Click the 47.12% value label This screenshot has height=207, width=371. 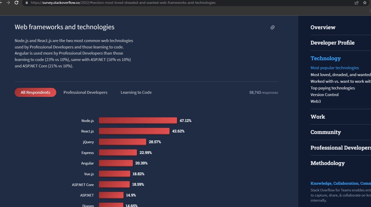[185, 121]
